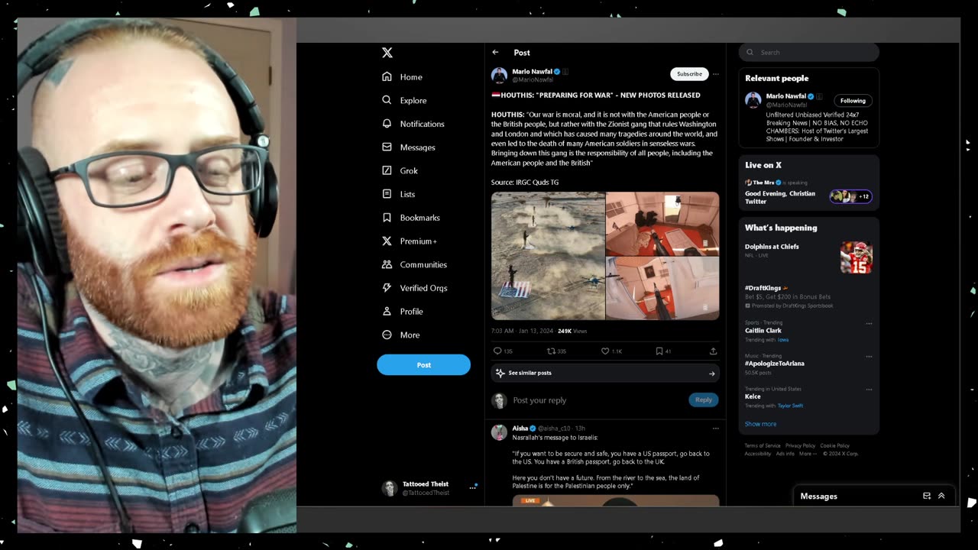Open Lists in sidebar
Image resolution: width=978 pixels, height=550 pixels.
pyautogui.click(x=398, y=194)
